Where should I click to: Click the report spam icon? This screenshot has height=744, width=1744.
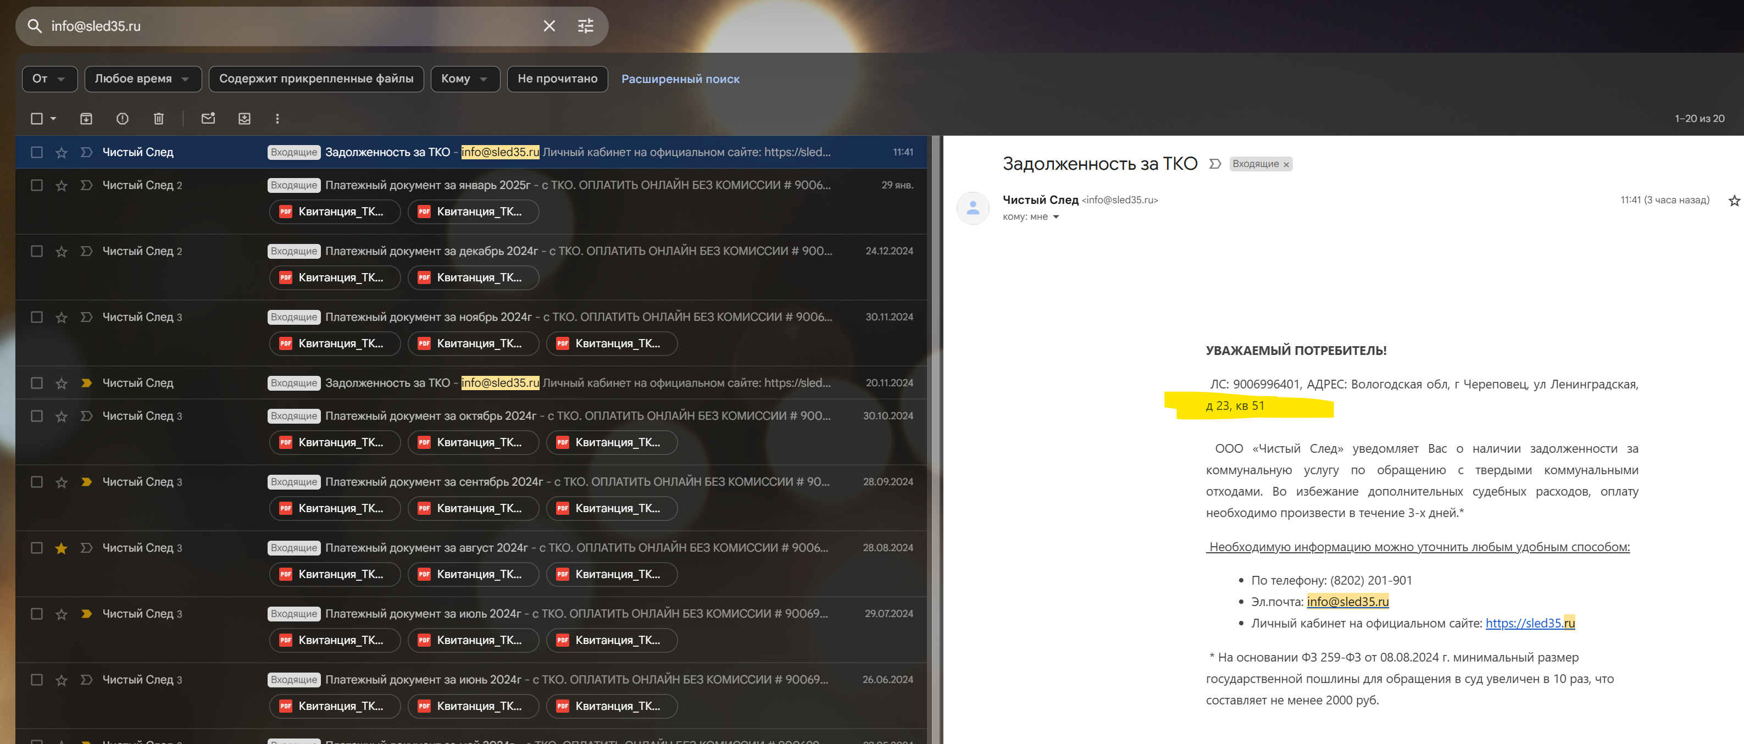click(x=123, y=119)
